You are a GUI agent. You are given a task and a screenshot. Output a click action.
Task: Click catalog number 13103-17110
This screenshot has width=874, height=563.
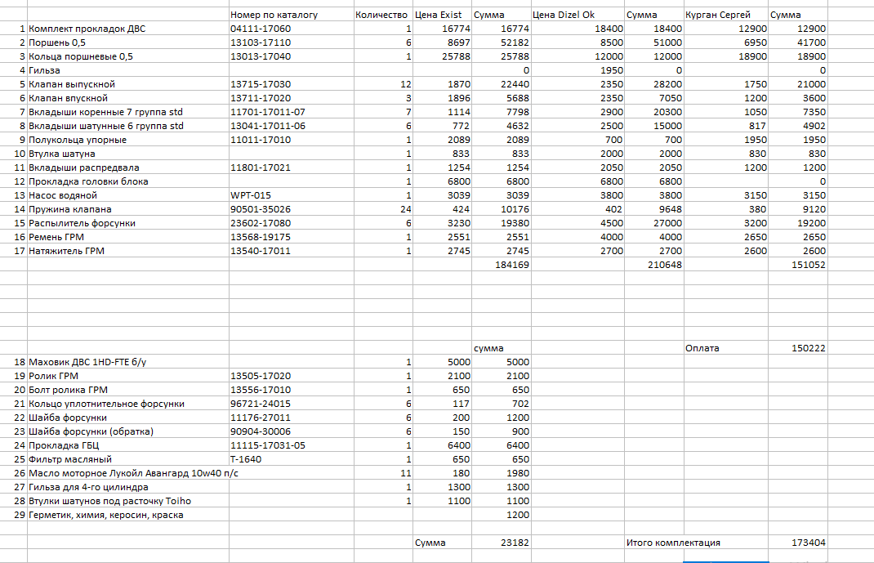point(292,42)
